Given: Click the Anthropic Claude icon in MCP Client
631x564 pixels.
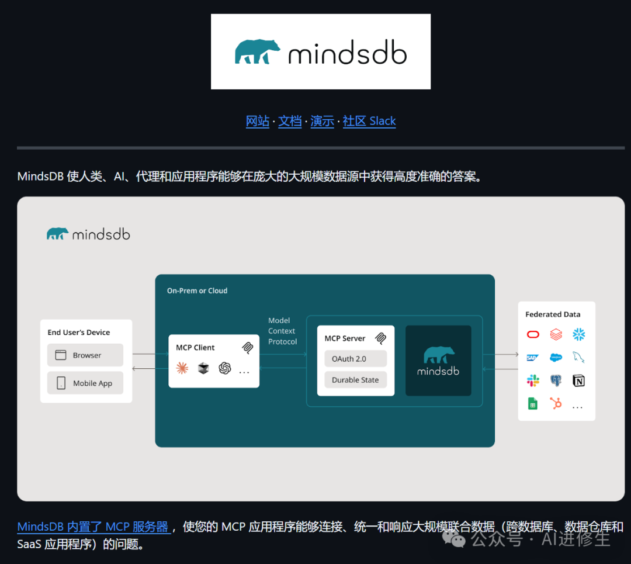Looking at the screenshot, I should (x=182, y=368).
